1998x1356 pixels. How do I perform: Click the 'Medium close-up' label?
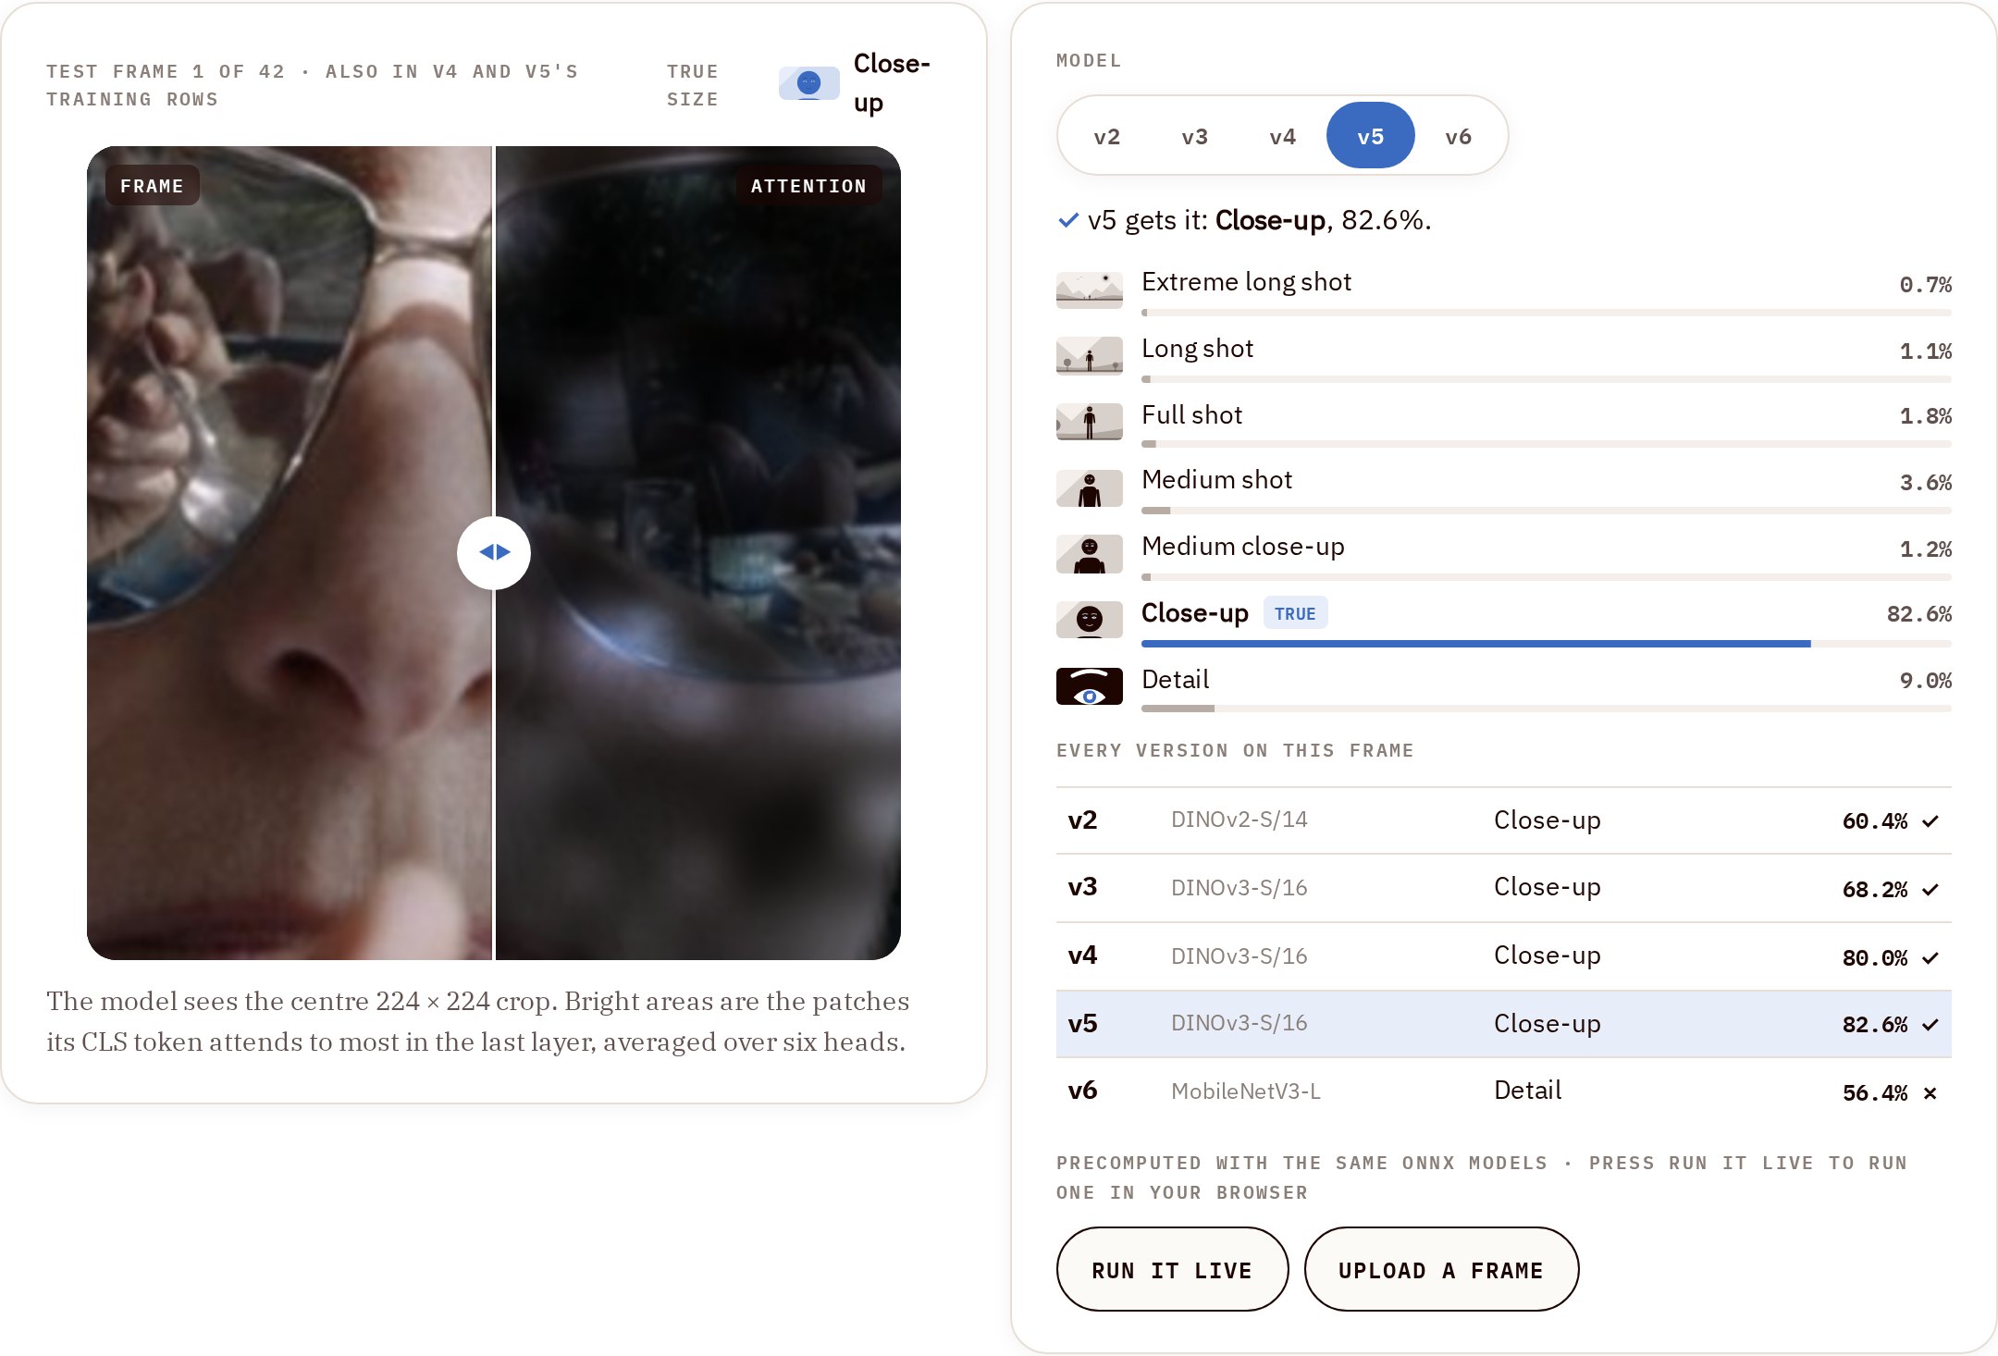pyautogui.click(x=1242, y=547)
